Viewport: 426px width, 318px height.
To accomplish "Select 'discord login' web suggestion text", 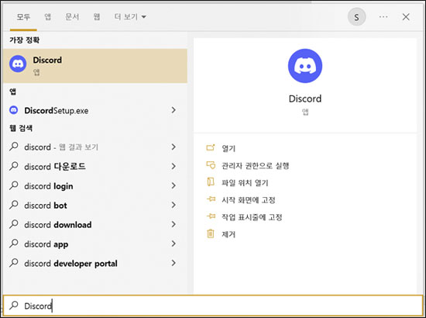I will point(49,186).
